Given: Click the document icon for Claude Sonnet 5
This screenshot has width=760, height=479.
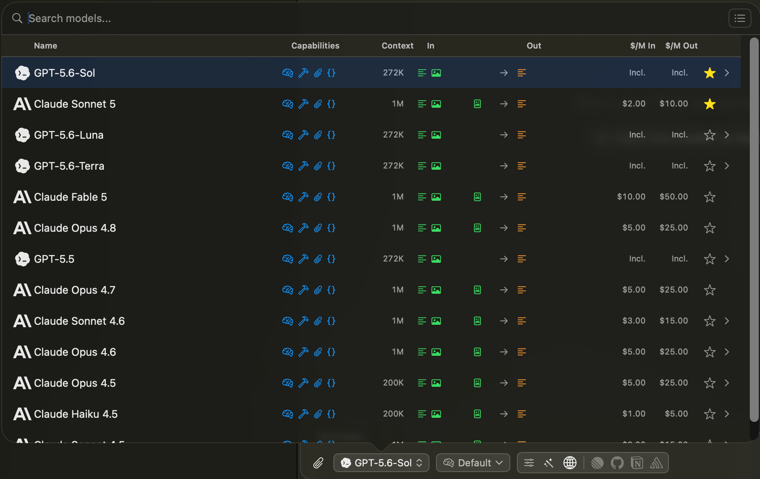Looking at the screenshot, I should 477,104.
